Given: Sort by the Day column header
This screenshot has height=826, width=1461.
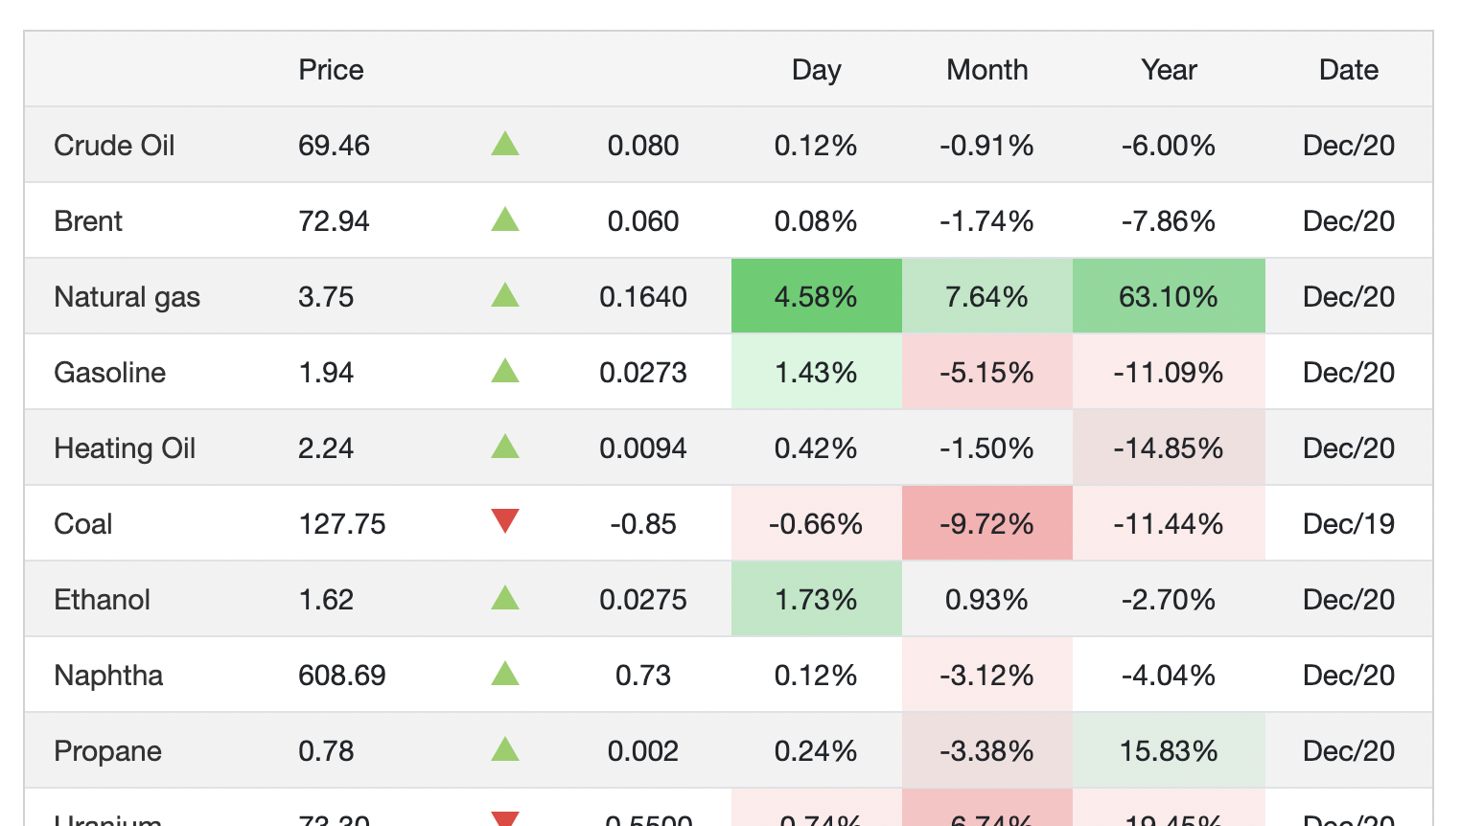Looking at the screenshot, I should (x=816, y=70).
